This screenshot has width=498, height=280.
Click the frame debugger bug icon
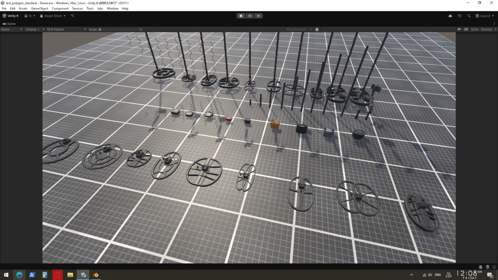click(x=317, y=29)
